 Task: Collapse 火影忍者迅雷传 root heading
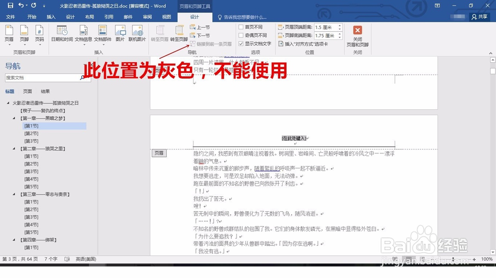pyautogui.click(x=8, y=103)
